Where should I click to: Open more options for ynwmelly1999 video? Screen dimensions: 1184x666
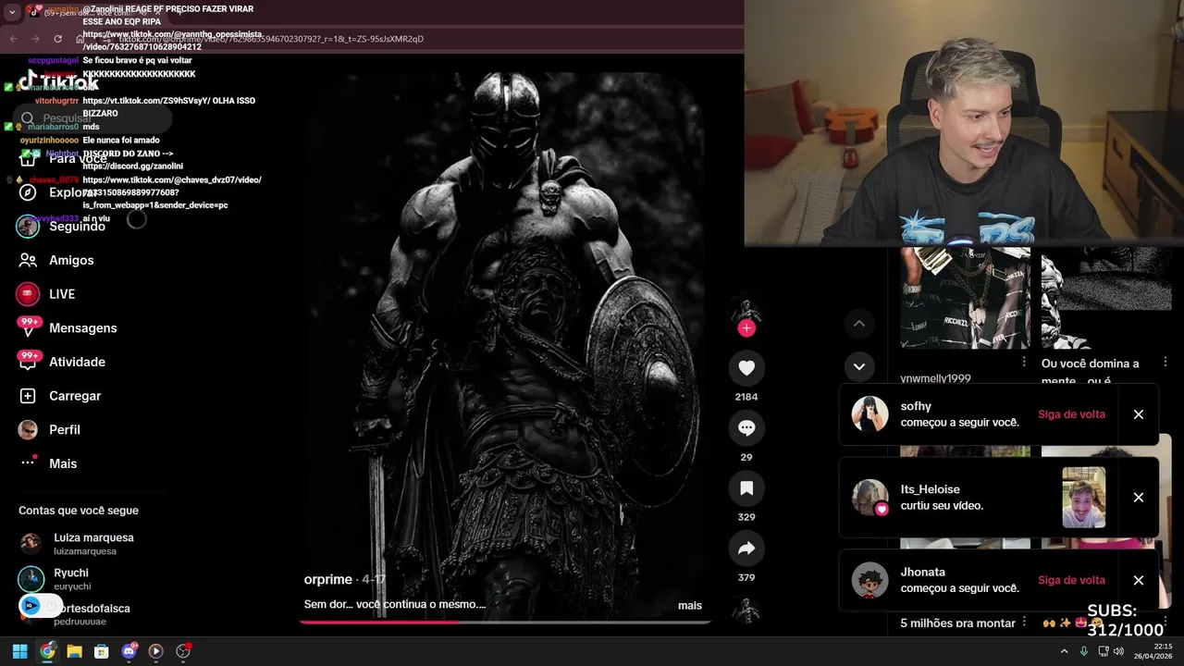1023,362
